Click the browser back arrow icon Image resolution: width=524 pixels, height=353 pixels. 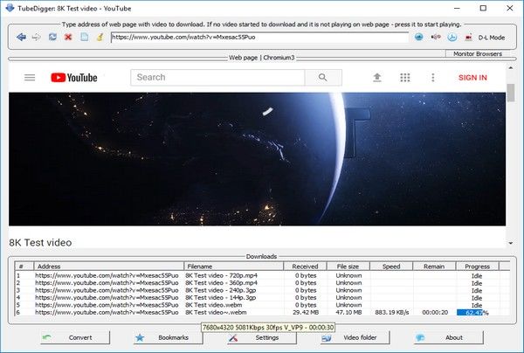pyautogui.click(x=21, y=38)
